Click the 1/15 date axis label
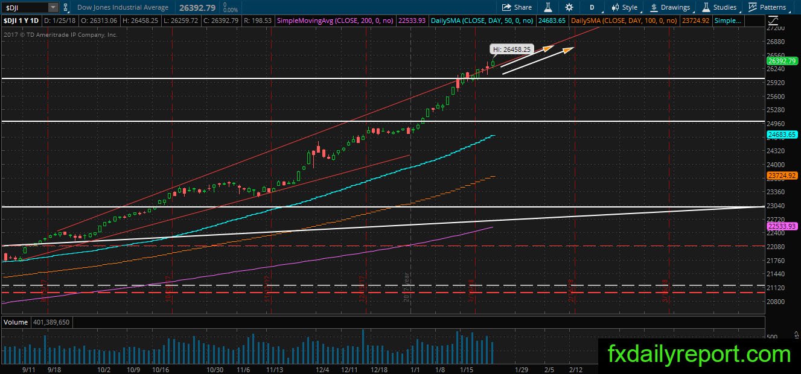 467,369
